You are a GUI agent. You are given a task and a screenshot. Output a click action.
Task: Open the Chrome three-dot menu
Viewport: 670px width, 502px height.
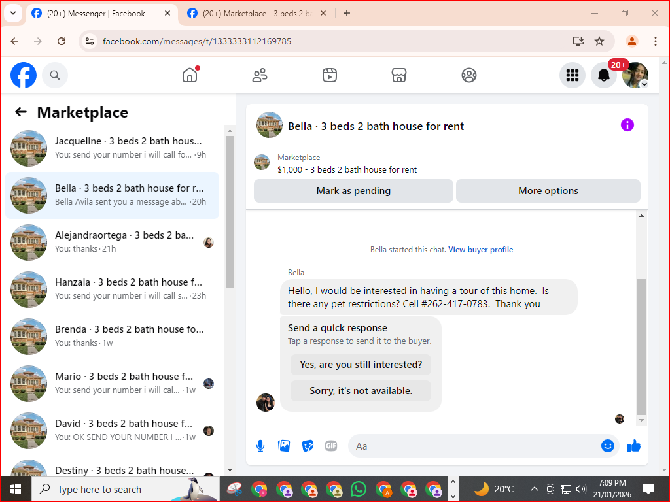656,41
